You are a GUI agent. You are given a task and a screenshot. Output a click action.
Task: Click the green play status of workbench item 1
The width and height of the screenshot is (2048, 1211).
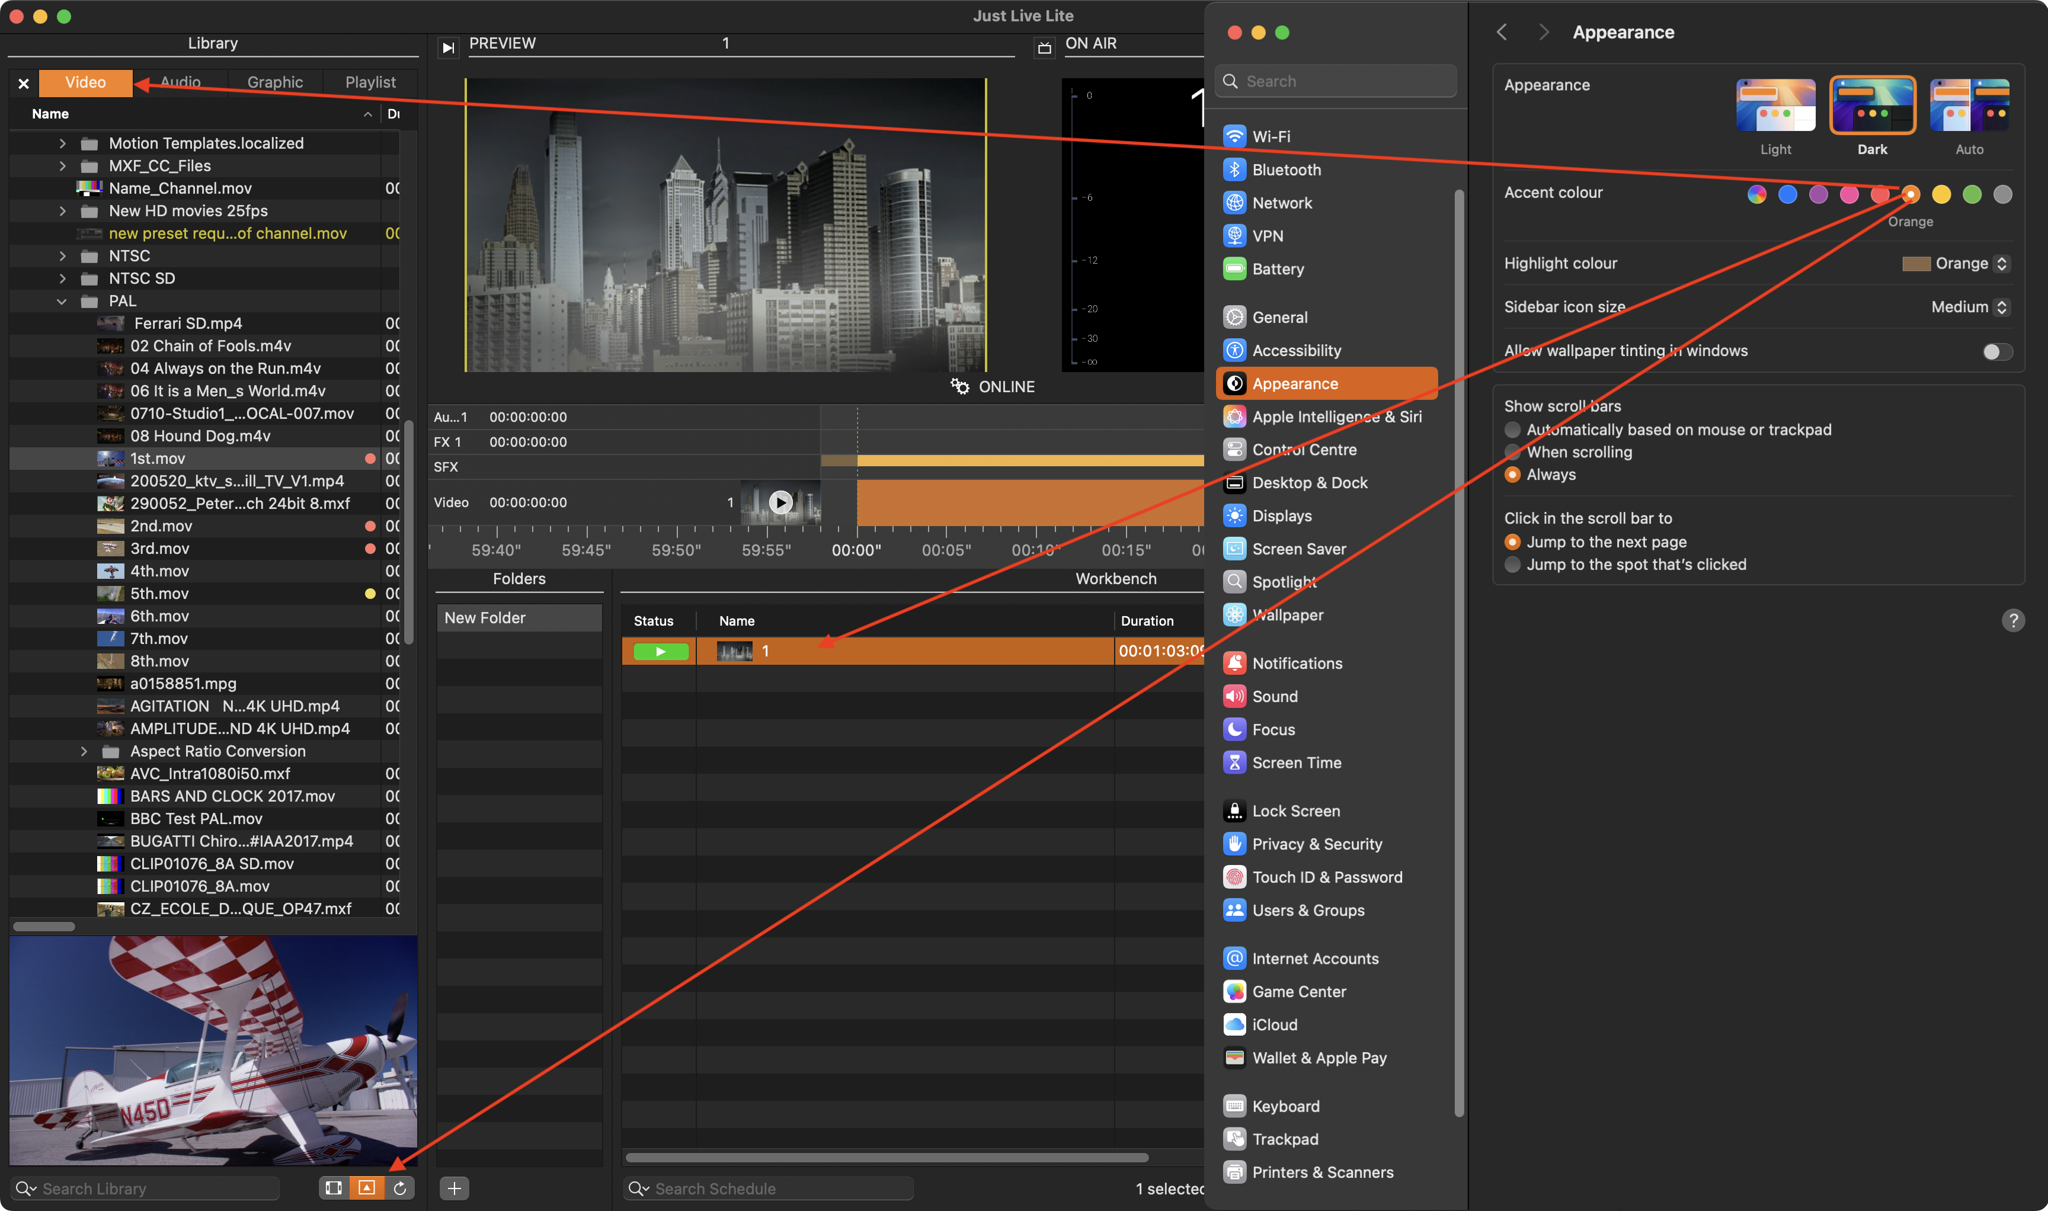point(660,651)
